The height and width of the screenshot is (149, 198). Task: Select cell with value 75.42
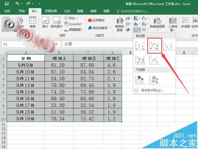pos(89,119)
